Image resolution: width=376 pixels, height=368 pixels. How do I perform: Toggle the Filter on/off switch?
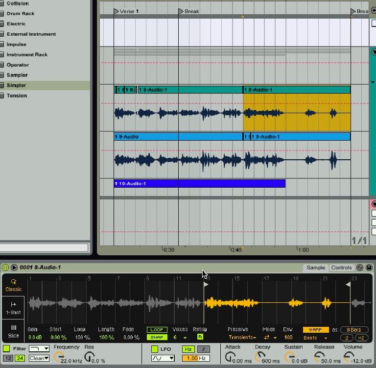pos(6,349)
